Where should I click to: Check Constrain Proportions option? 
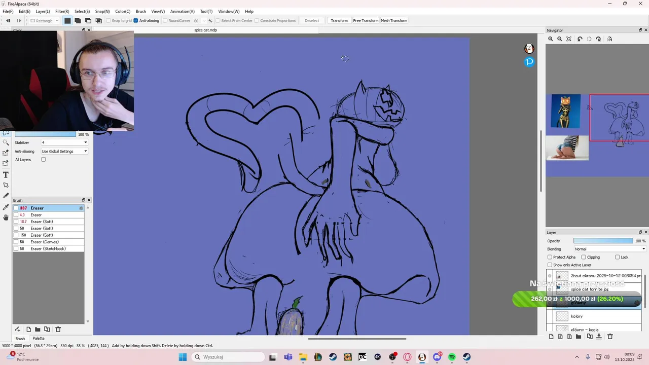(257, 21)
